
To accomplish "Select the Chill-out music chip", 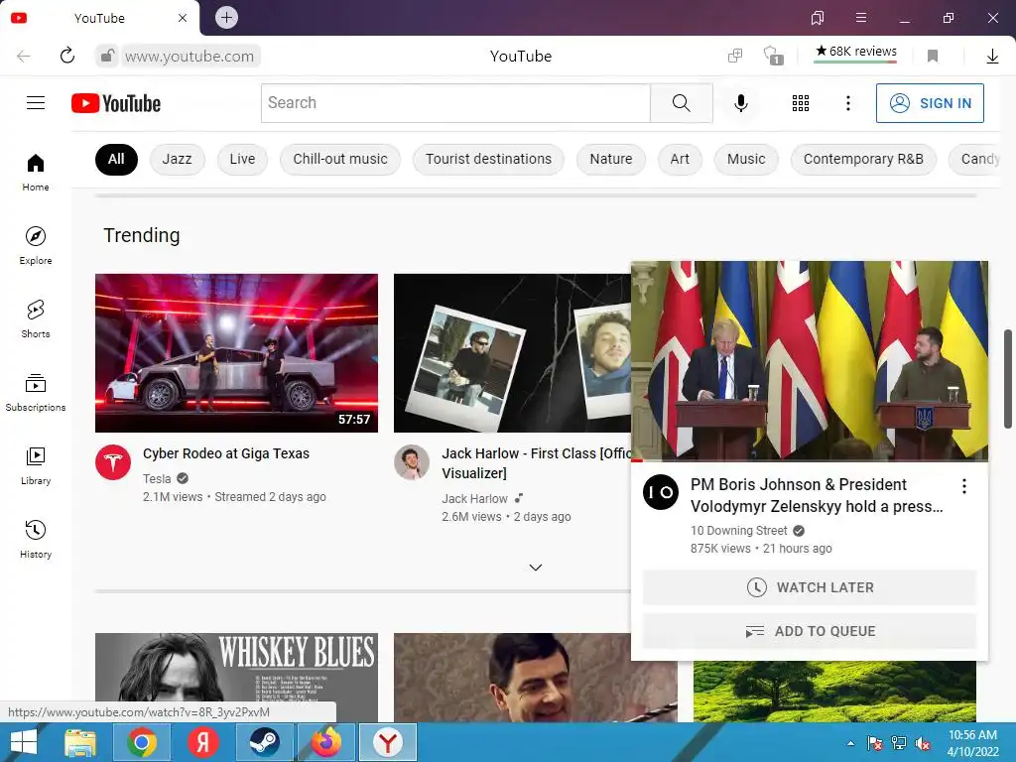I will (x=340, y=160).
